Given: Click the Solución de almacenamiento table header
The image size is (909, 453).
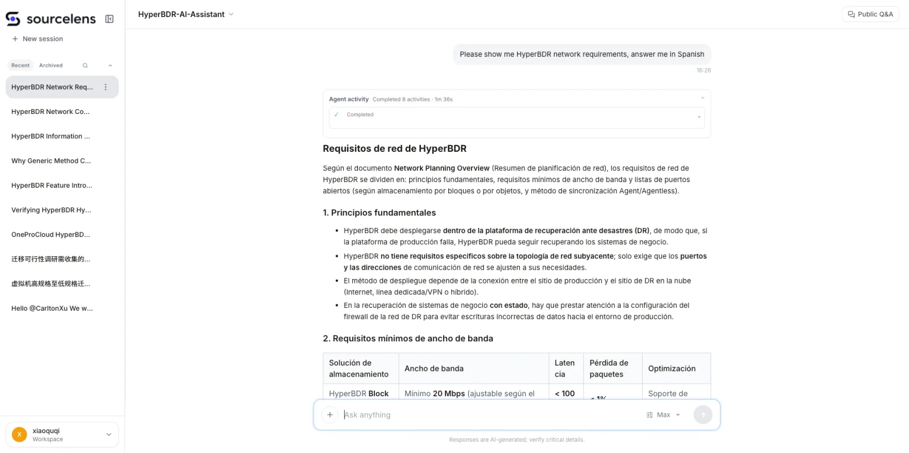Looking at the screenshot, I should click(x=361, y=369).
